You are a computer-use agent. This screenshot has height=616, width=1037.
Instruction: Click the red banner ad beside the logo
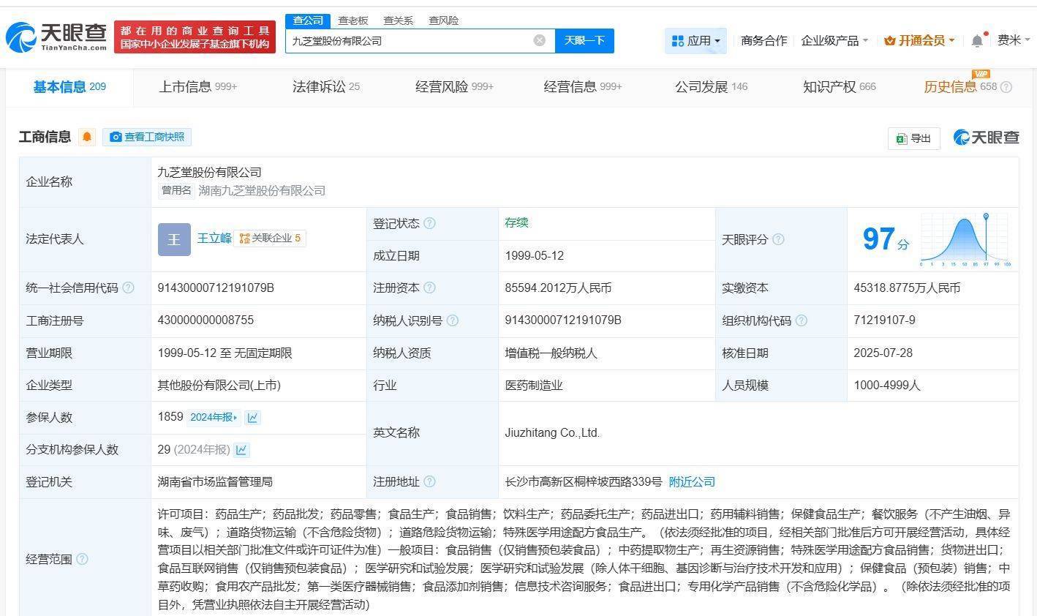click(x=195, y=37)
